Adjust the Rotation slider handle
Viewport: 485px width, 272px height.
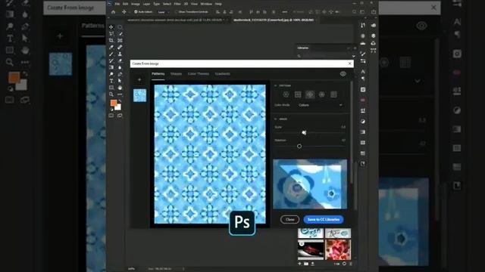pos(299,146)
